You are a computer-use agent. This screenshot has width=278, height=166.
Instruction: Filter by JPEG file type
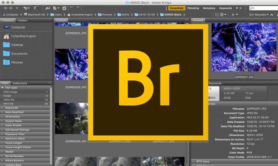tap(25, 100)
